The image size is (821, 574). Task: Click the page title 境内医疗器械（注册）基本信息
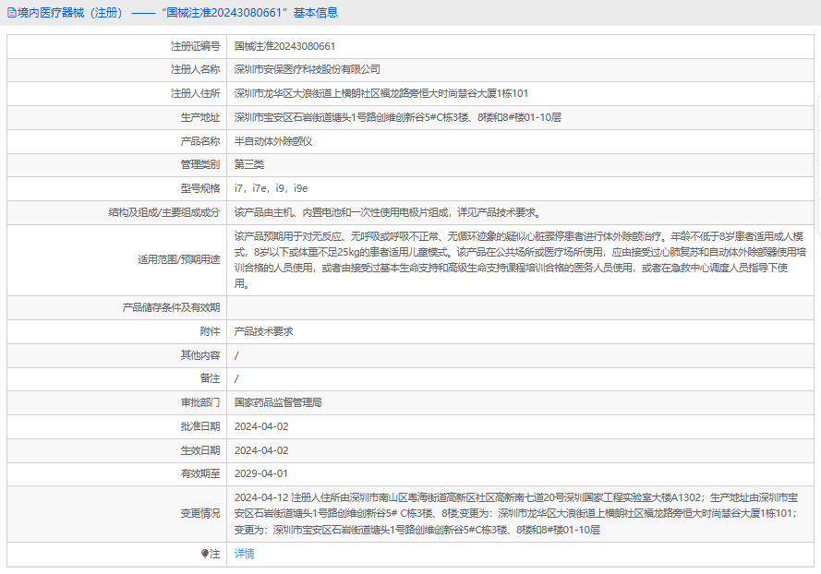(177, 13)
